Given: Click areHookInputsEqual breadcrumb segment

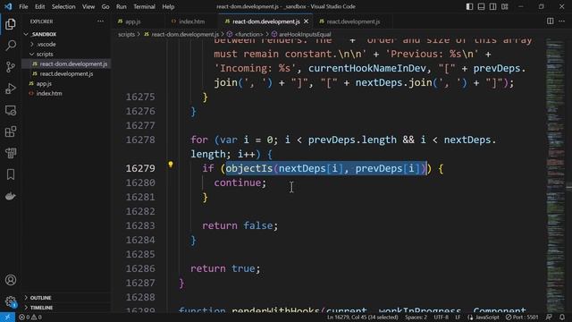Looking at the screenshot, I should coord(301,34).
